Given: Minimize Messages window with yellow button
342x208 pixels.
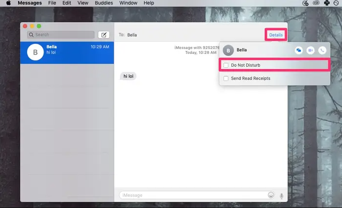Looking at the screenshot, I should click(x=32, y=26).
